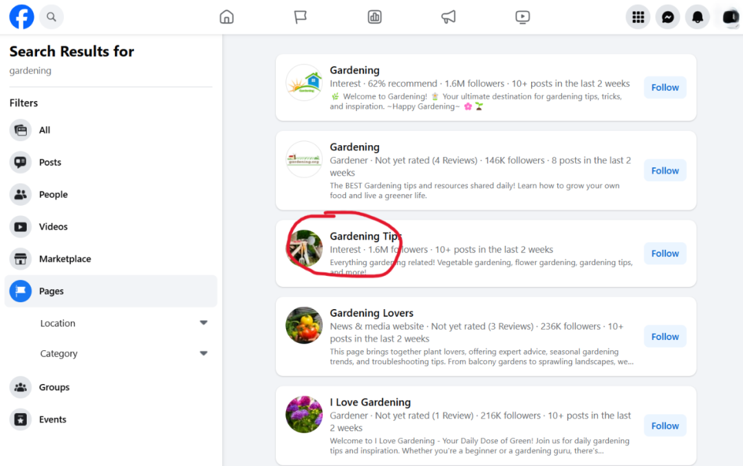Screen dimensions: 743x466
Task: Click the search magnifier icon
Action: [52, 17]
